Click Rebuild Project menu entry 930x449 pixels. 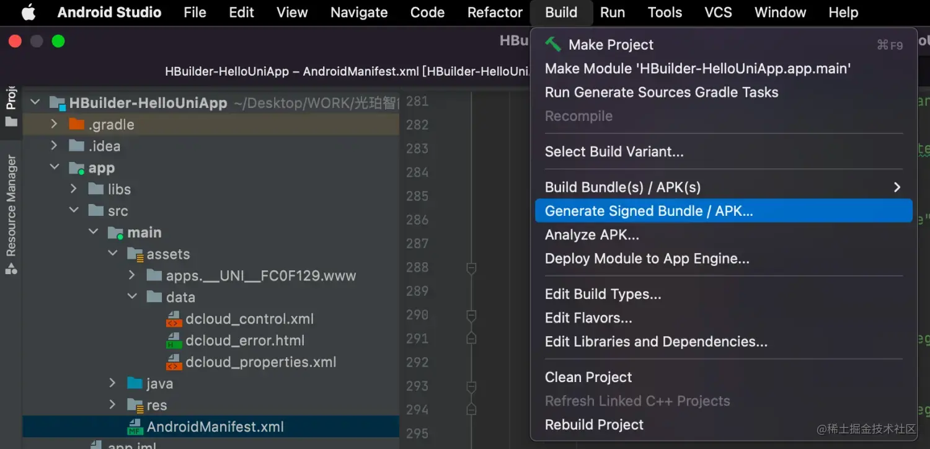pos(594,425)
